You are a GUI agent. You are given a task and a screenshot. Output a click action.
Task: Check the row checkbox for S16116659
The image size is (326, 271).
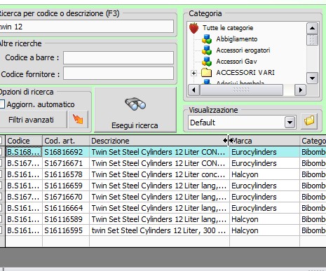point(1,186)
